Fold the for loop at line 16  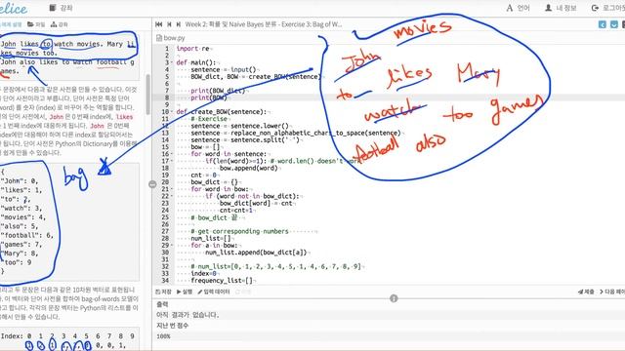172,154
